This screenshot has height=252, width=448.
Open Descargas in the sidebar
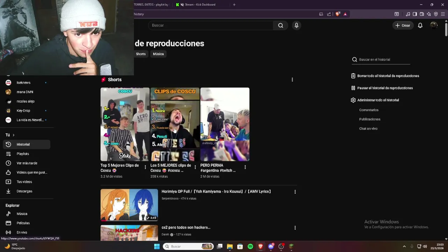(x=27, y=191)
